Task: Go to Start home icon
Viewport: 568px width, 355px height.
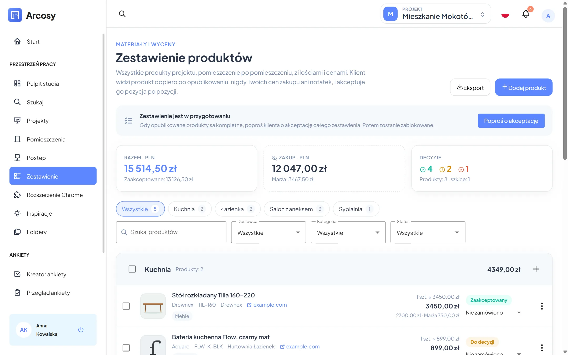Action: click(17, 42)
